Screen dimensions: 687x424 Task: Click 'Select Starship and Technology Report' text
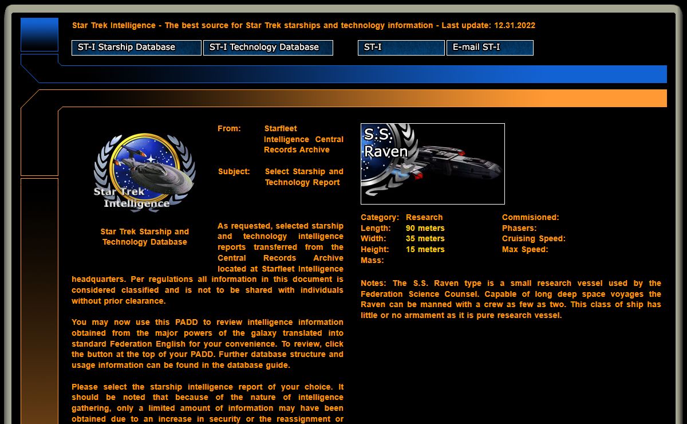tap(303, 177)
